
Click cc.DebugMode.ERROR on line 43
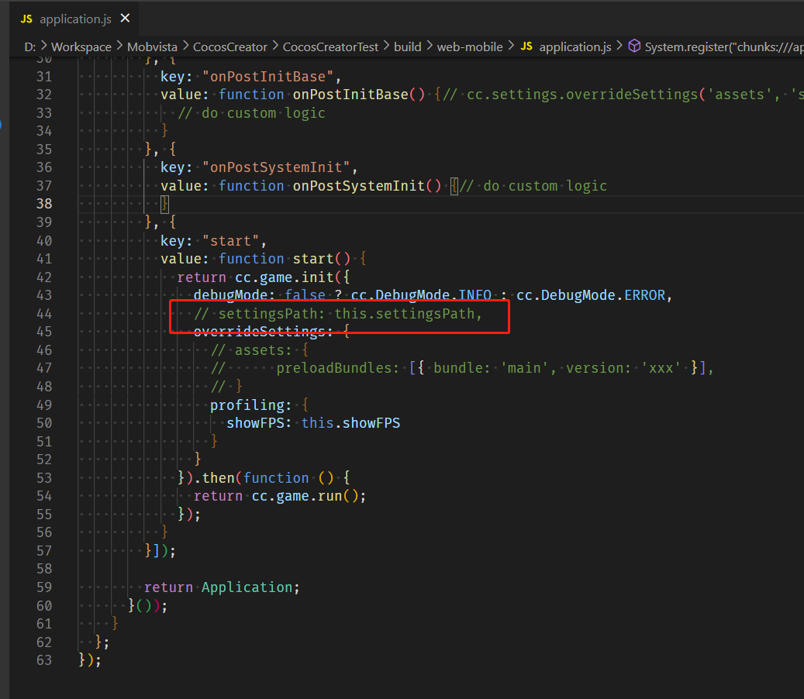[x=591, y=295]
